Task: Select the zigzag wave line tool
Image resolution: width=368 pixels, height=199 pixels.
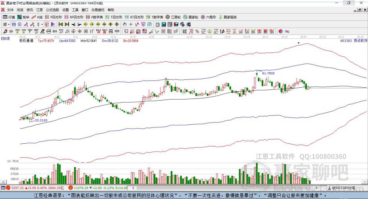Action: point(157,32)
